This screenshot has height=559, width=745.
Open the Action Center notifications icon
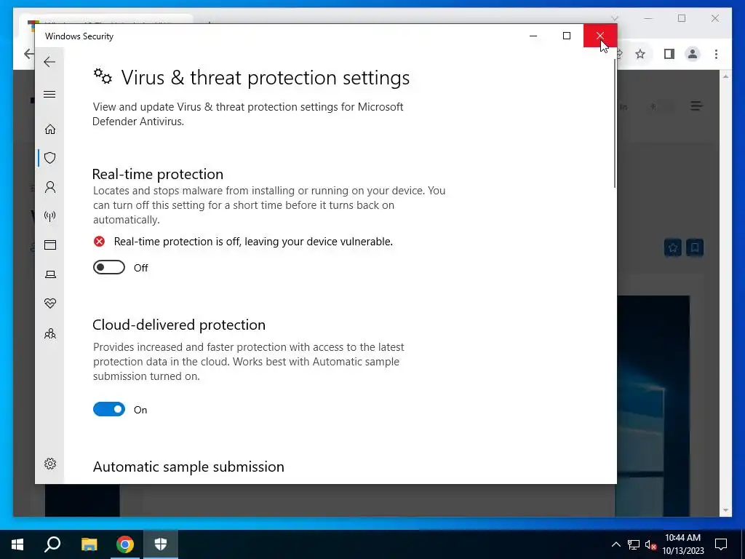coord(721,544)
